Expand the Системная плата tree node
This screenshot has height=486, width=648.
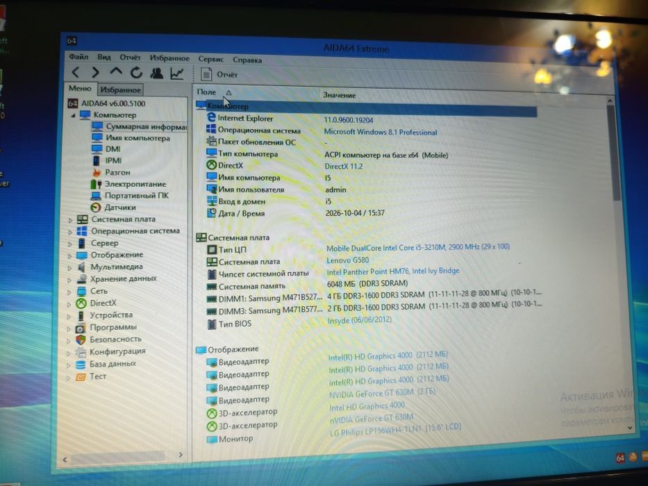[x=70, y=220]
